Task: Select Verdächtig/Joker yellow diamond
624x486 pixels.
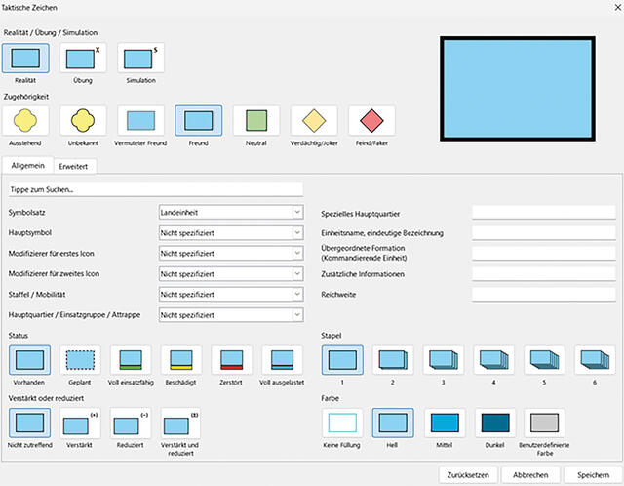Action: point(314,120)
